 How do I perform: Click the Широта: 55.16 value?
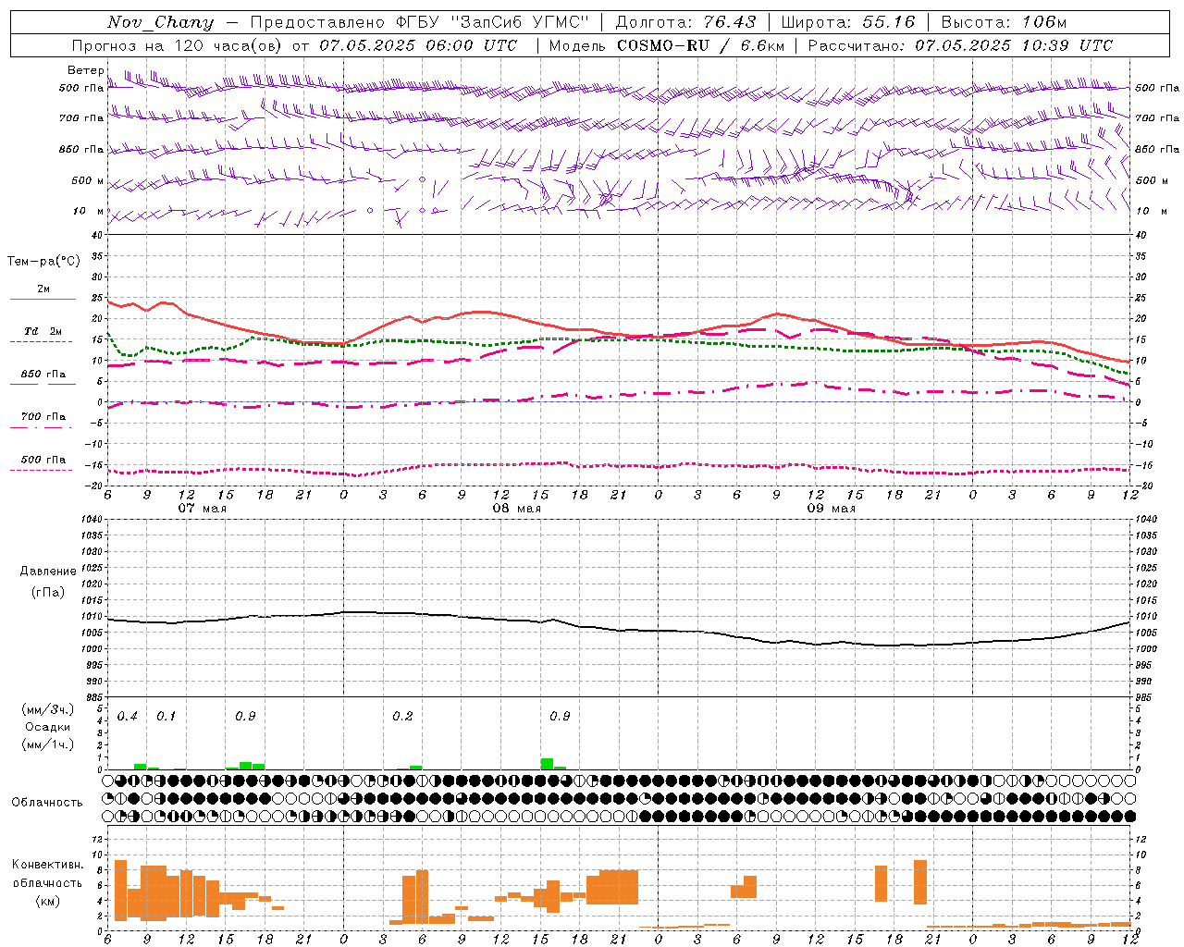tap(848, 22)
